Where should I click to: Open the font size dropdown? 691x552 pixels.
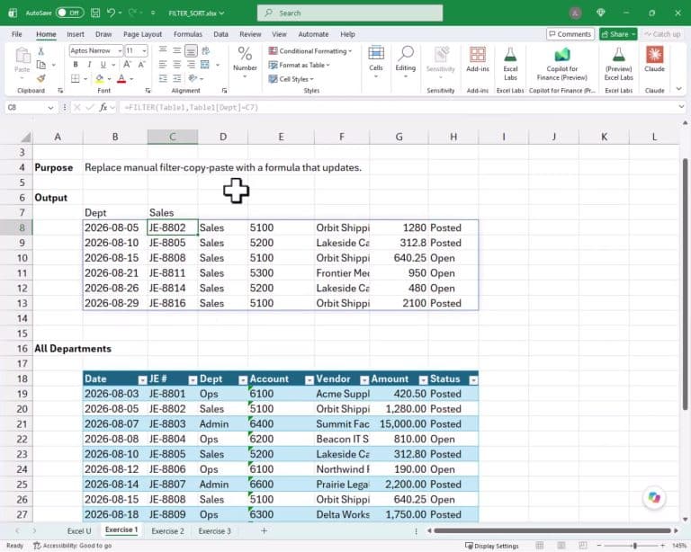144,51
